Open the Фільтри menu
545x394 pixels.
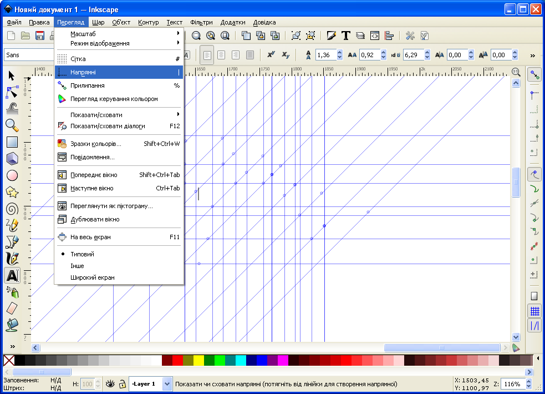point(201,22)
